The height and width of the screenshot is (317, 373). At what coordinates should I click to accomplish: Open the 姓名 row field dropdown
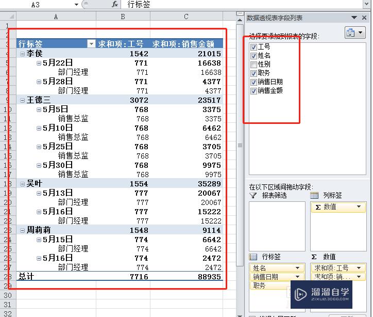(x=297, y=268)
